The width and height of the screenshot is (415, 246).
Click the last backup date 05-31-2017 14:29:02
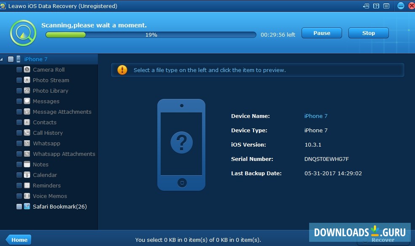point(333,173)
